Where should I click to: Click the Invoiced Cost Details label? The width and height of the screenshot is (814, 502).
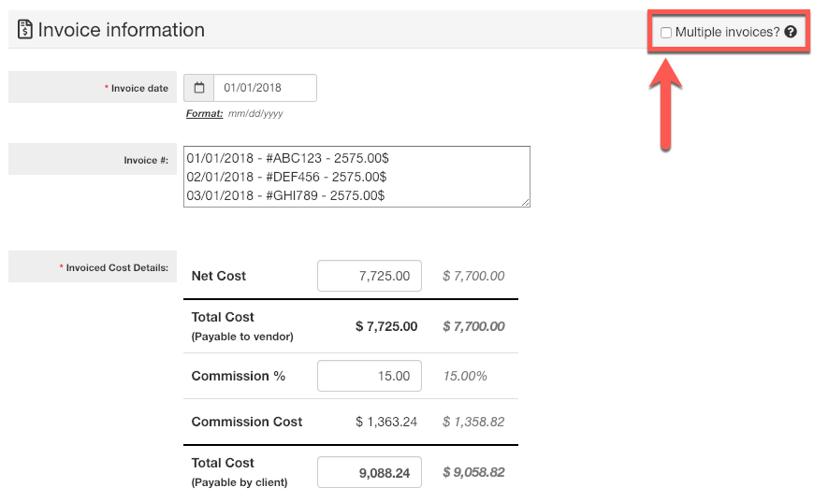pyautogui.click(x=116, y=267)
